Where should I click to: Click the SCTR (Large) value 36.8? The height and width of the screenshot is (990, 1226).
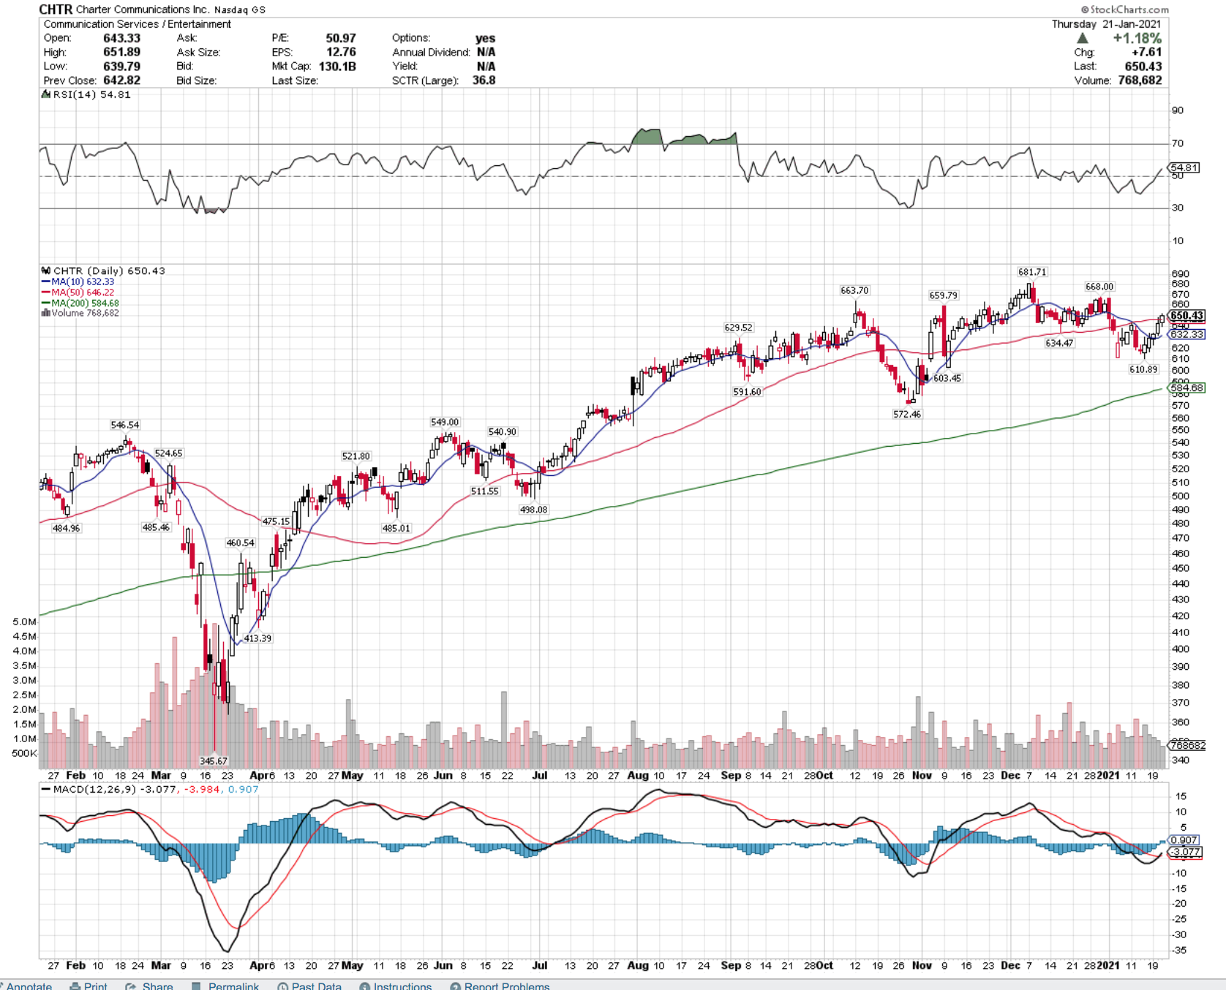point(484,80)
